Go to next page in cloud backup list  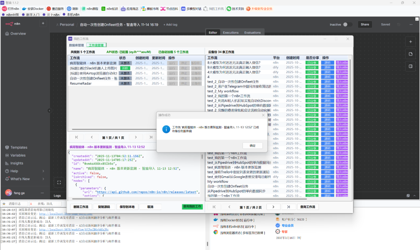pyautogui.click(x=273, y=207)
